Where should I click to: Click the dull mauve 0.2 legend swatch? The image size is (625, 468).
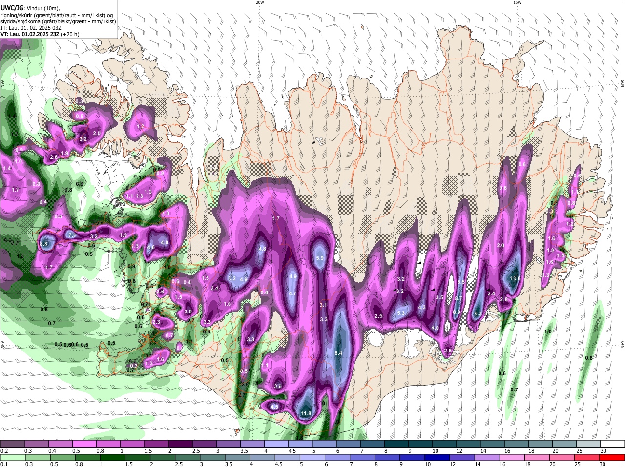coord(12,444)
